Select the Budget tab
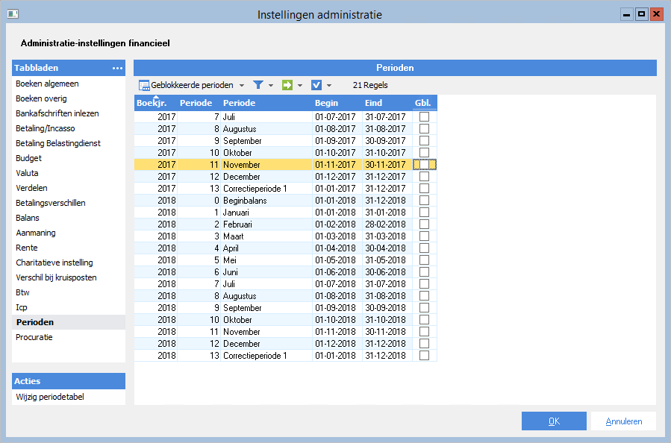 [28, 159]
